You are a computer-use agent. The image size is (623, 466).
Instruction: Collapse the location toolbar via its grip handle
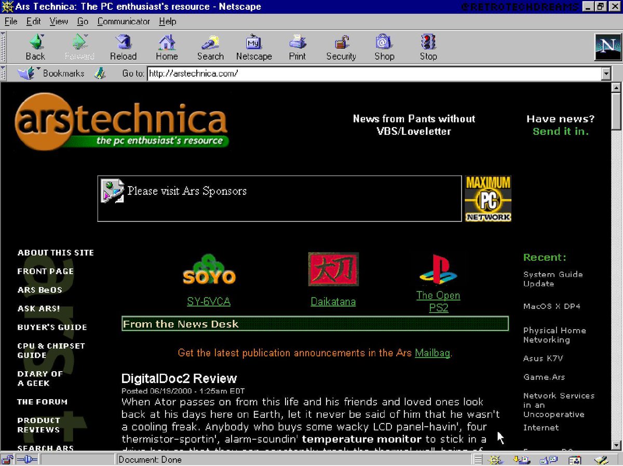(x=3, y=73)
